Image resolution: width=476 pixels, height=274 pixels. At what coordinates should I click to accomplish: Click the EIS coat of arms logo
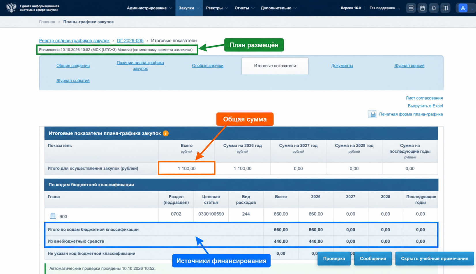(x=11, y=8)
